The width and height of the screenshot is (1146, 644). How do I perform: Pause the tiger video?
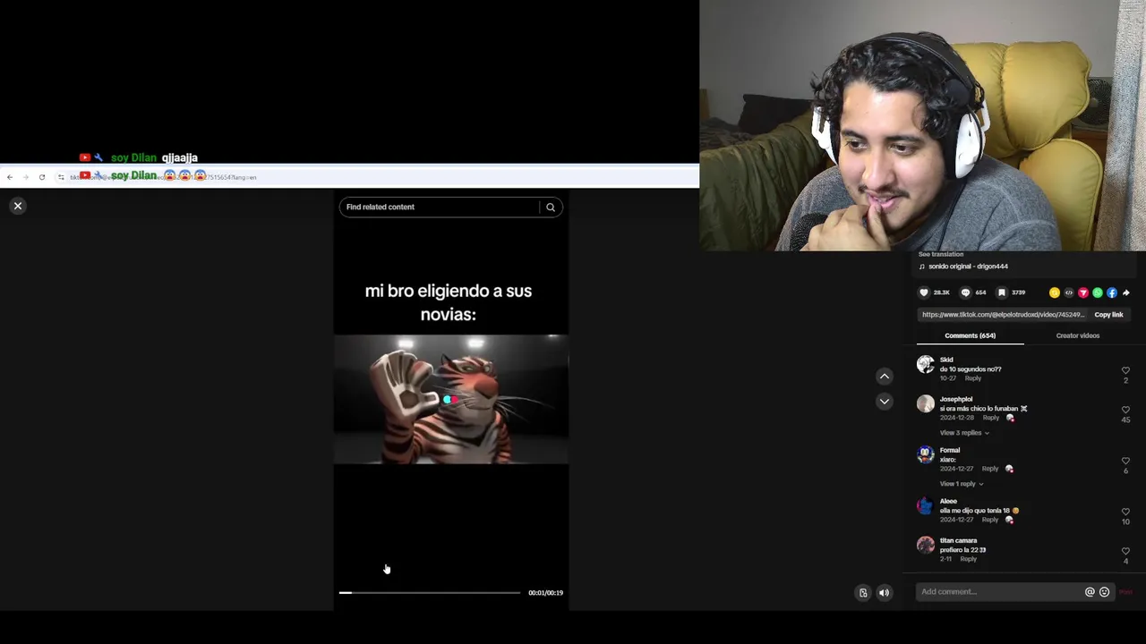451,399
